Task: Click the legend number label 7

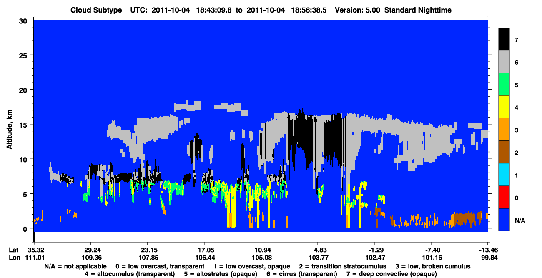Action: point(517,40)
